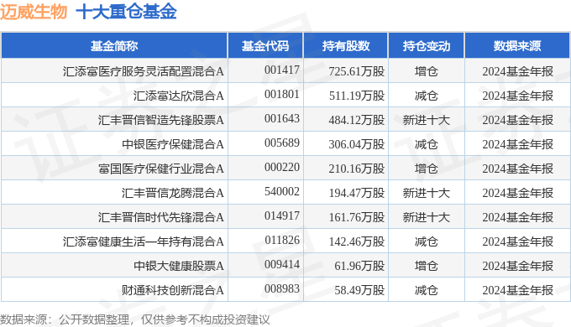This screenshot has width=571, height=327.
Task: Select the 数据来源 column header
Action: pos(517,46)
